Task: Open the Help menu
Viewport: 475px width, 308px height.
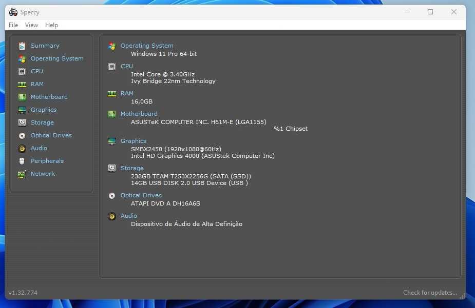Action: tap(51, 25)
